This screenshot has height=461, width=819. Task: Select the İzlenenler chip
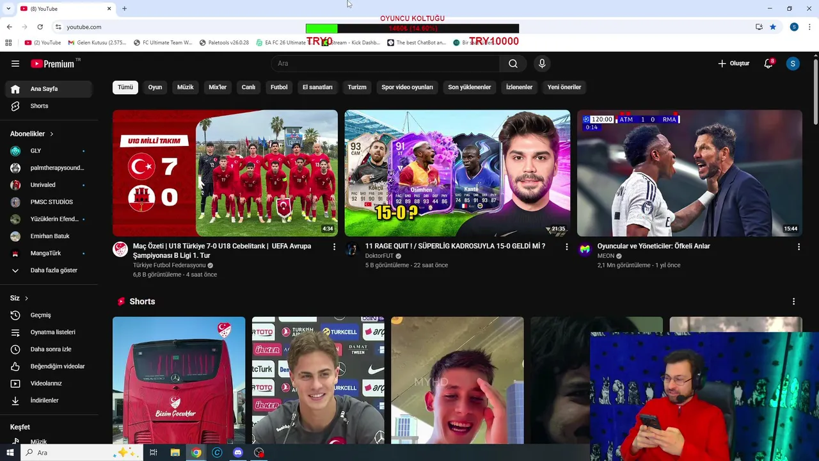[x=519, y=87]
